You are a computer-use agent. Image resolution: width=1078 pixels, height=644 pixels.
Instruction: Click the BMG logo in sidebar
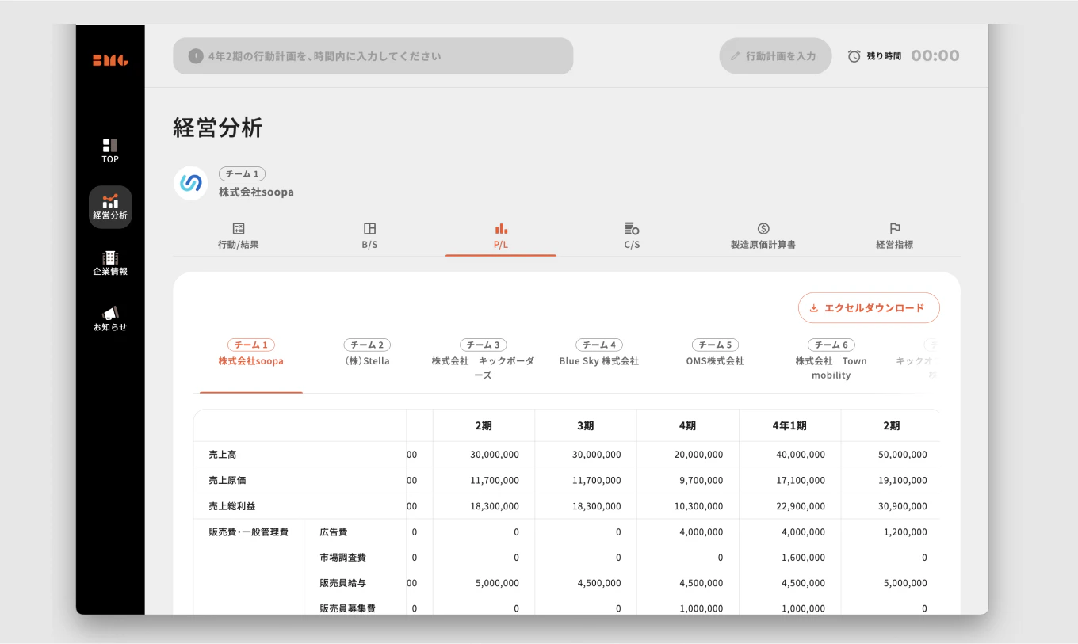pos(110,60)
